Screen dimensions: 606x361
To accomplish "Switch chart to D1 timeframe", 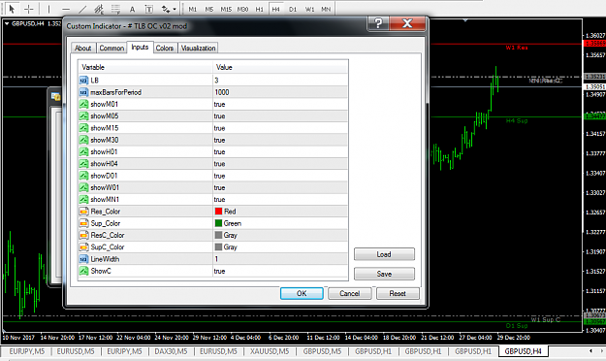I will 293,9.
